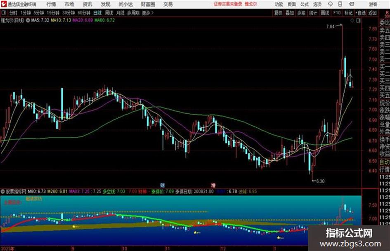Screen dimensions: 390x251
Task: Open the 市场 menu
Action: [x=69, y=4]
